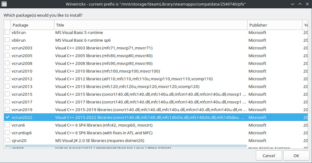Image resolution: width=312 pixels, height=163 pixels.
Task: Select 'Visual C++ 2013 libraries' title cell
Action: pyautogui.click(x=127, y=86)
